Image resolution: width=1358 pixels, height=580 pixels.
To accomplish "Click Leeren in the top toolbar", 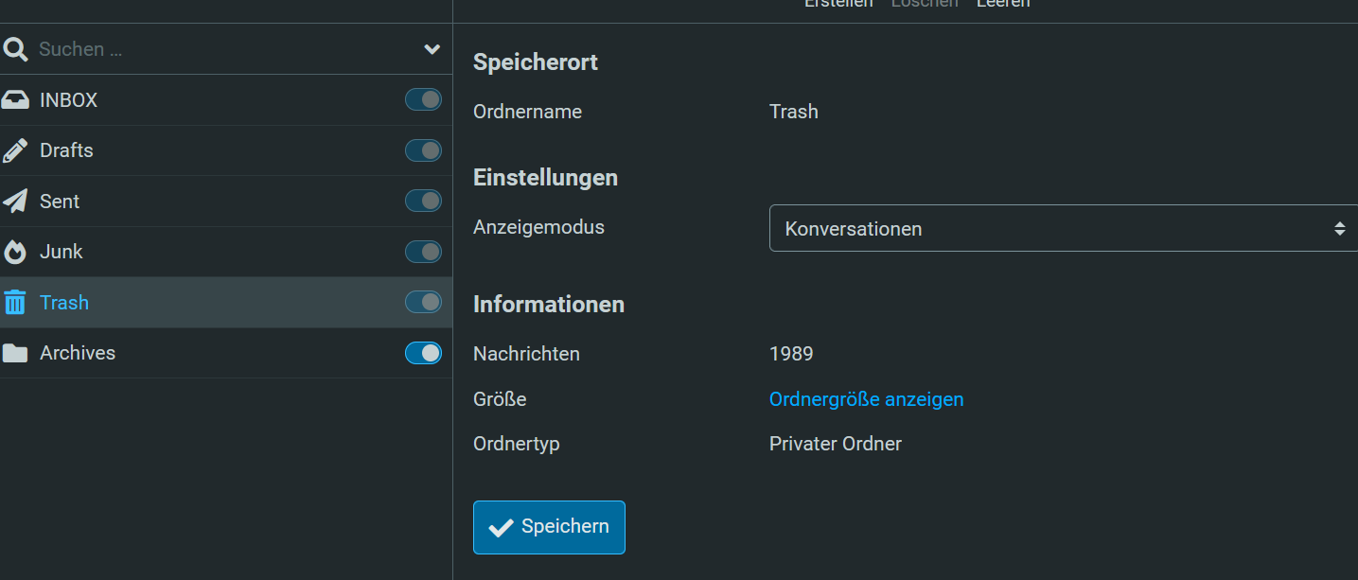I will pyautogui.click(x=1003, y=4).
